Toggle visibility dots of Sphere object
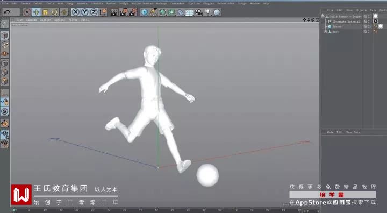 [x=369, y=26]
